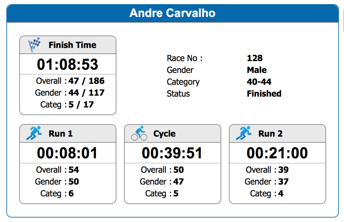
Task: Click the Run 1 split time 00:08:01
Action: [67, 153]
